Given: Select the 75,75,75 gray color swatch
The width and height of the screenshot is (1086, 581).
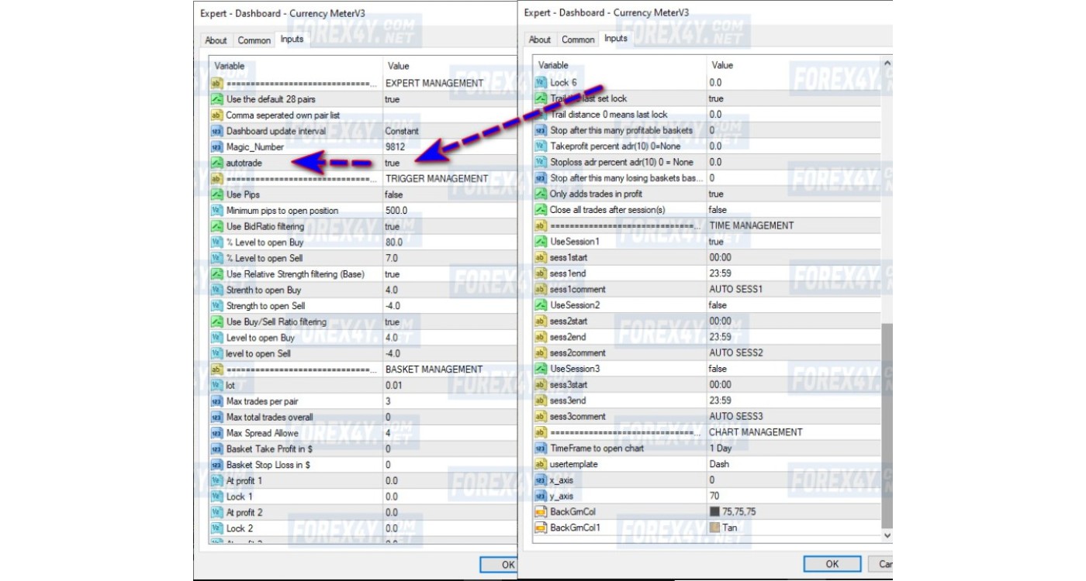Looking at the screenshot, I should tap(714, 512).
